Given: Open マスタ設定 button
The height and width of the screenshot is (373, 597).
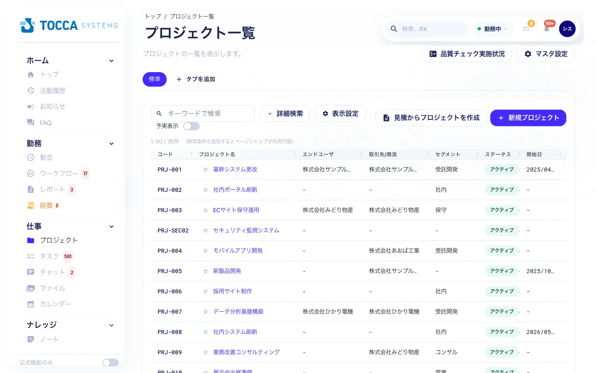Looking at the screenshot, I should [x=546, y=54].
